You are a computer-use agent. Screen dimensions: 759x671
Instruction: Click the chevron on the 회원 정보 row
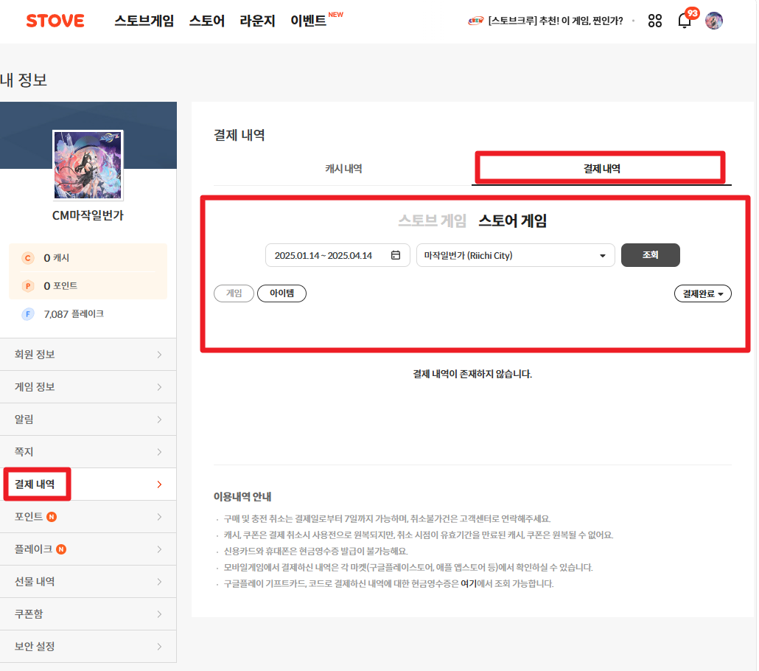point(159,355)
